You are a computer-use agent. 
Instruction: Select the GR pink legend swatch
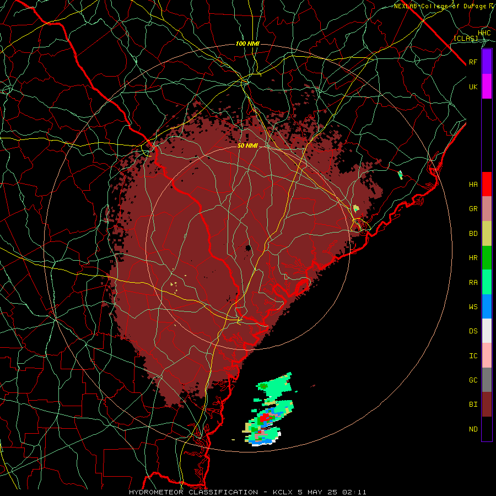coord(487,208)
